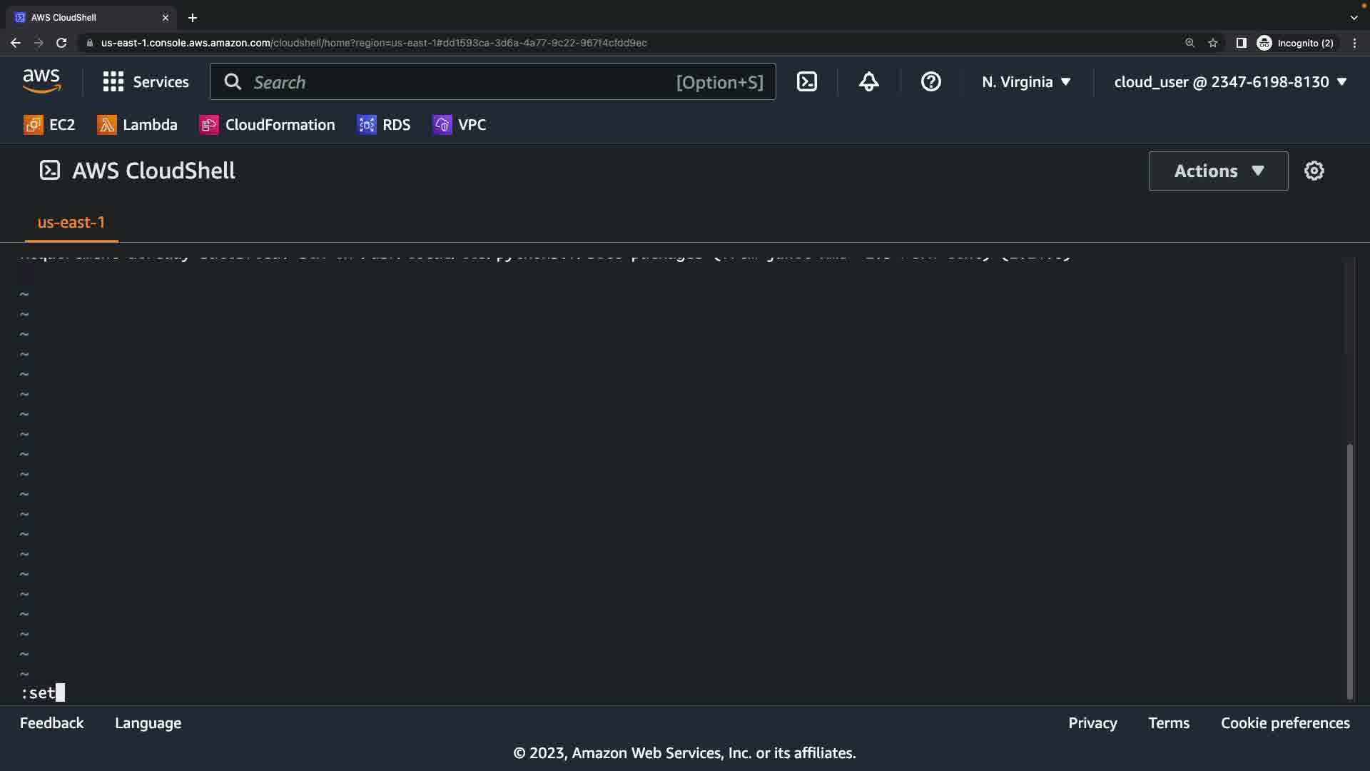Open the cloud_user account menu

pos(1230,82)
